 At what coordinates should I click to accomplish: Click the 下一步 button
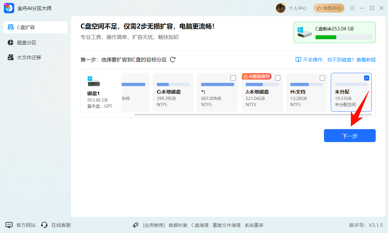(350, 136)
